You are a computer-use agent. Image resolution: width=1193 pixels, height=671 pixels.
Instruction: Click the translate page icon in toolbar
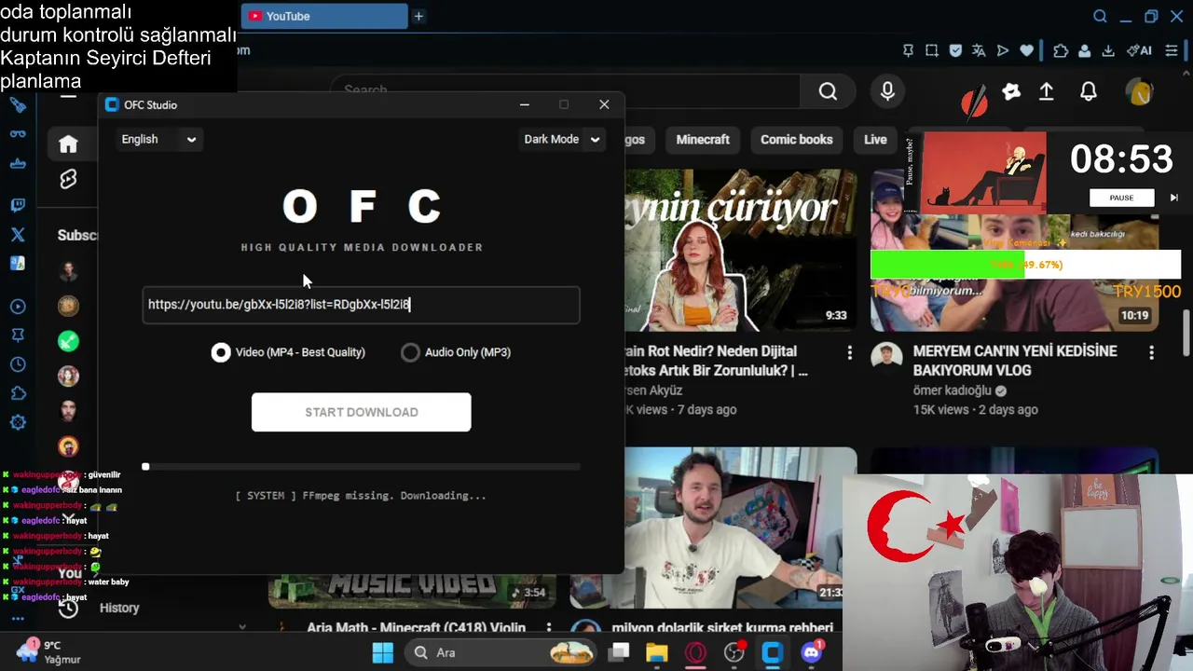tap(979, 50)
